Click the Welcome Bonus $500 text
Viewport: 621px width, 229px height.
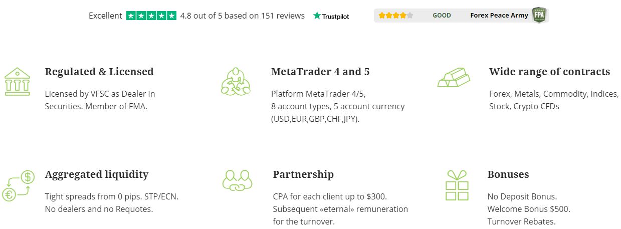(529, 209)
